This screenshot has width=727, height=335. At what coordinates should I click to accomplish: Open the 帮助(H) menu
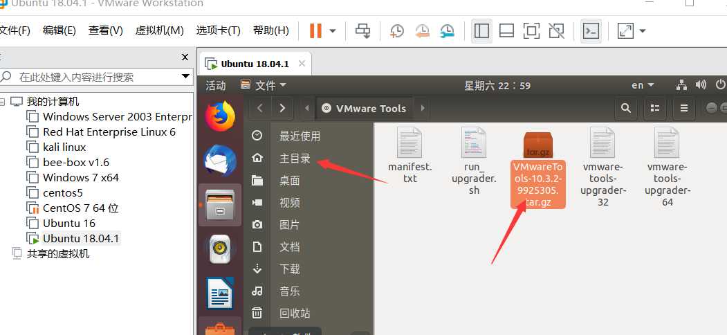point(270,30)
